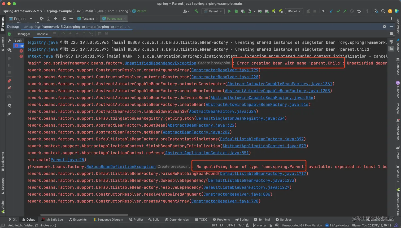The image size is (401, 228).
Task: Toggle the Bookmarks sidebar button
Action: pos(3,161)
